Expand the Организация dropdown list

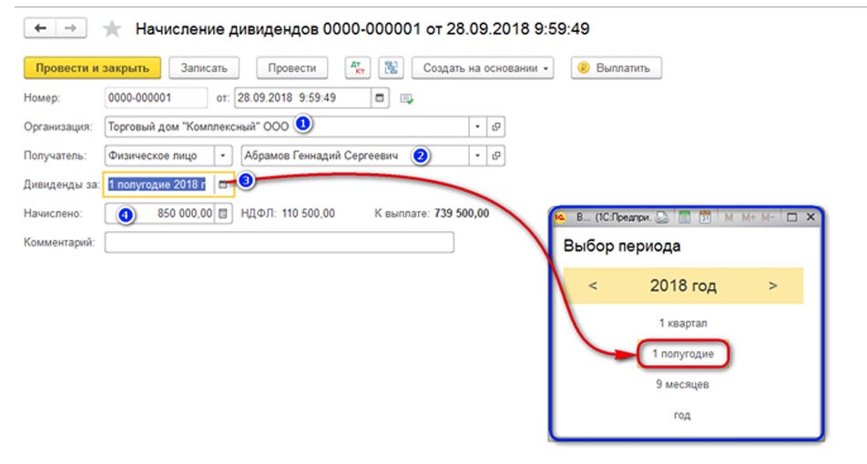(477, 126)
